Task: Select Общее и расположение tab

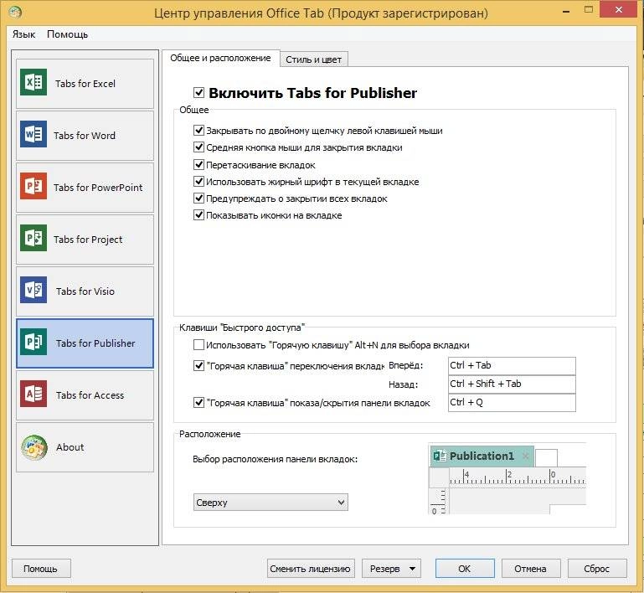Action: (x=220, y=59)
